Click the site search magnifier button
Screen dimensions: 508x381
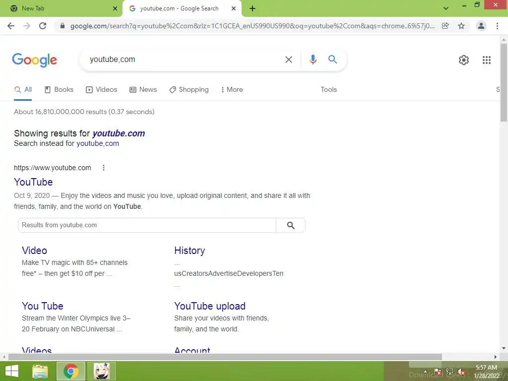tap(291, 225)
